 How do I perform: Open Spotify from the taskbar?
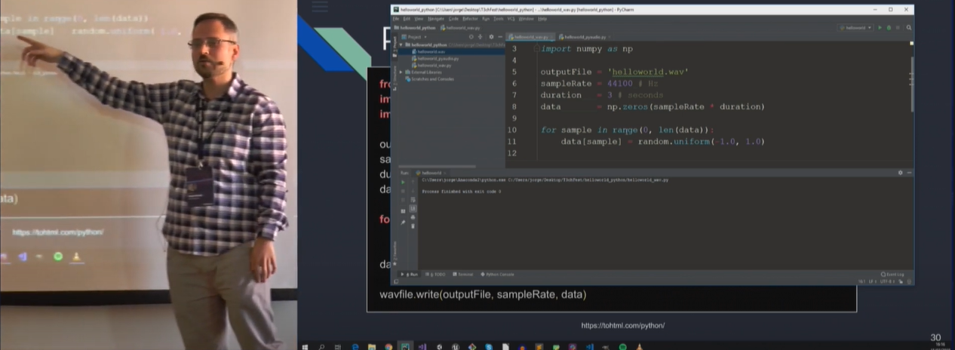coord(622,346)
